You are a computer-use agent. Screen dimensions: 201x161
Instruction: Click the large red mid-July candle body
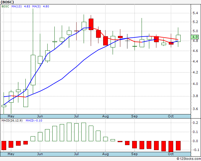(x=91, y=24)
